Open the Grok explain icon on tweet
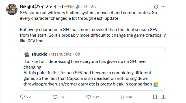This screenshot has height=103, width=186. [156, 6]
